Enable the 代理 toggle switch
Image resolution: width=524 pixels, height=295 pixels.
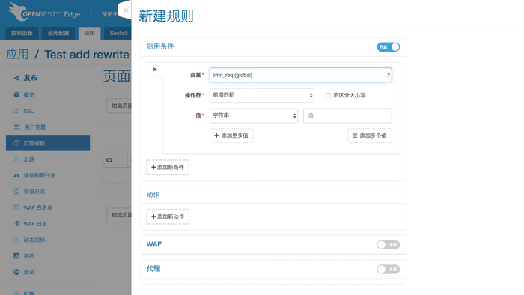click(x=388, y=269)
